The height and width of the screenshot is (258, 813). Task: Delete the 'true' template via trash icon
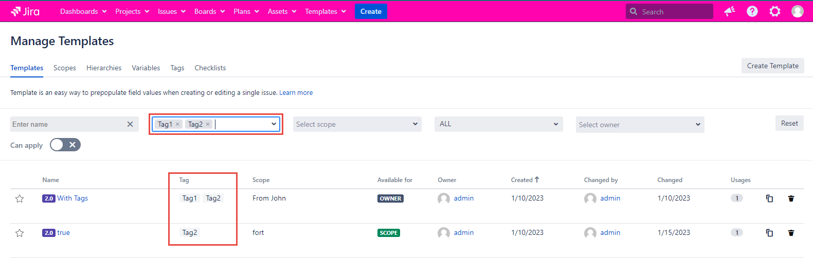791,233
